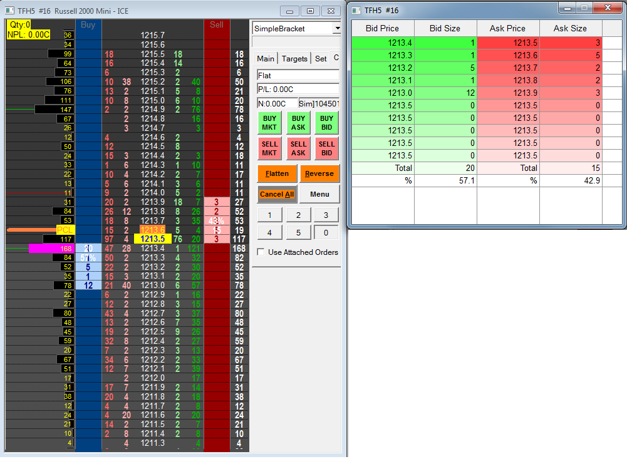This screenshot has height=464, width=627.
Task: Click bid size 12 in depth table
Action: [445, 93]
